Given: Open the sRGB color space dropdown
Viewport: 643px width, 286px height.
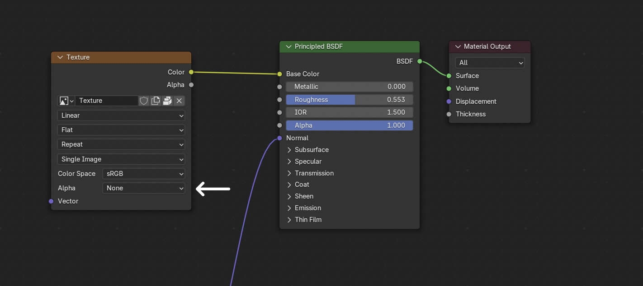Looking at the screenshot, I should click(144, 174).
